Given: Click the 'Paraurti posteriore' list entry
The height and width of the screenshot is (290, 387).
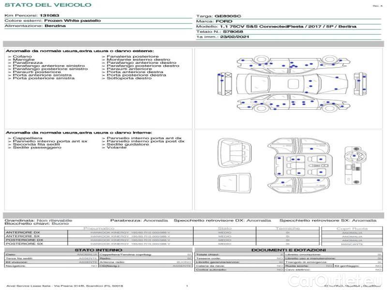Looking at the screenshot, I should click(x=37, y=72).
